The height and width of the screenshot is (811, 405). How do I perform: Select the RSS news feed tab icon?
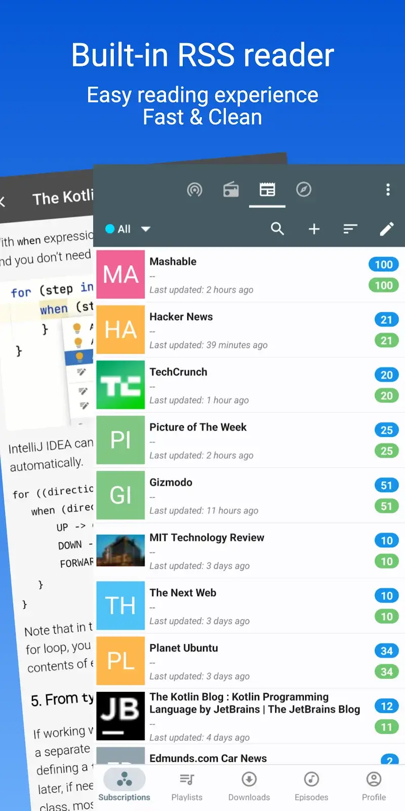[x=267, y=190]
